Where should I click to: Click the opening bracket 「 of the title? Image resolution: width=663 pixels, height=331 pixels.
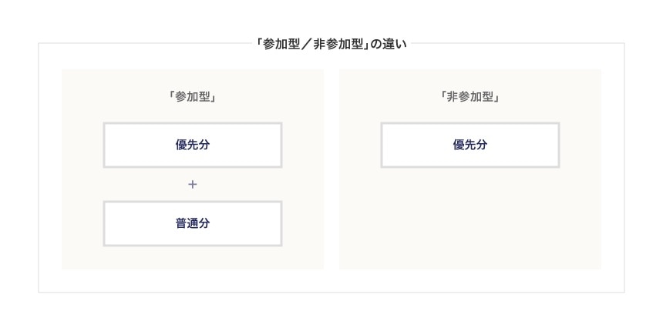click(x=259, y=44)
